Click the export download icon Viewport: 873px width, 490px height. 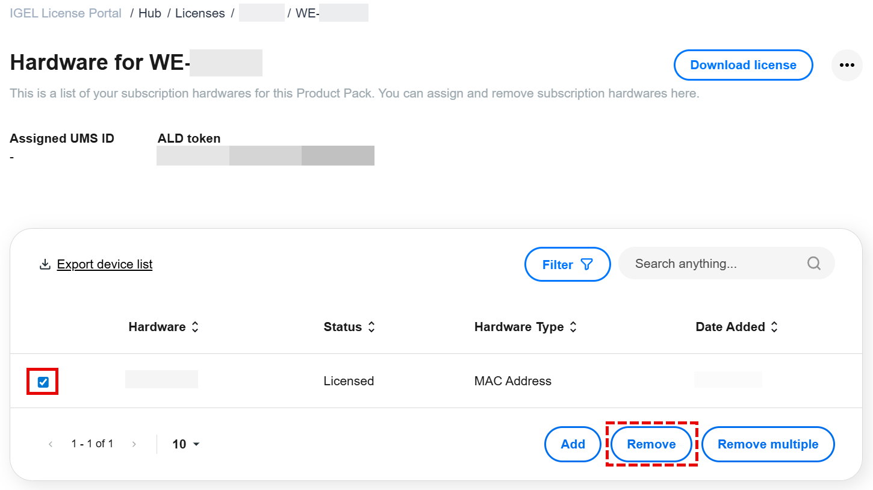click(x=45, y=264)
